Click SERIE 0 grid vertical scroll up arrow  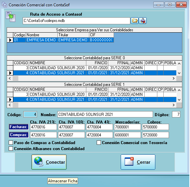pyautogui.click(x=179, y=64)
